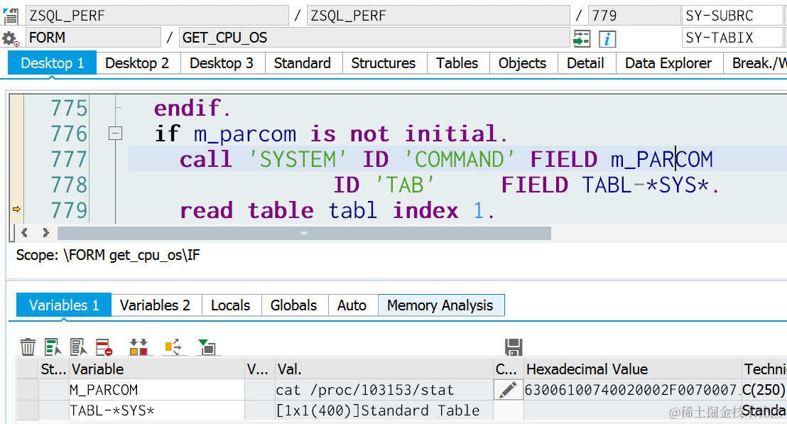Open the Tables tab
787x424 pixels.
click(x=457, y=63)
